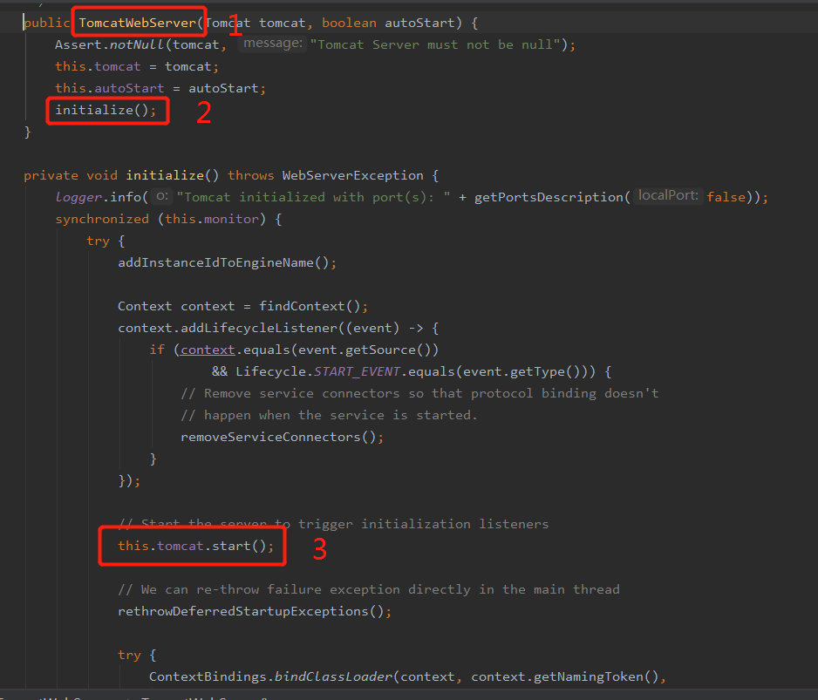Click the 'false' argument of getPortsDescription
Screen dimensions: 818x700
pyautogui.click(x=726, y=197)
